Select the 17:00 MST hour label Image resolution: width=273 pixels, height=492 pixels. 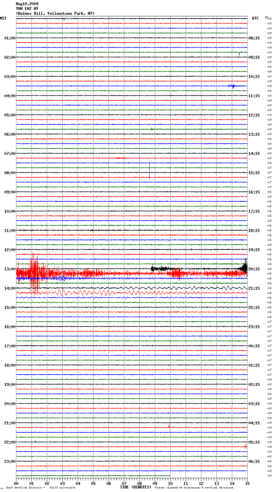[10, 346]
